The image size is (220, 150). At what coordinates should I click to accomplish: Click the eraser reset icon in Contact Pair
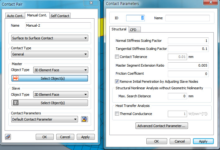point(8,137)
